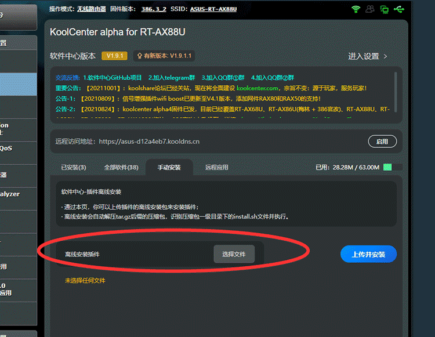435x337 pixels.
Task: Click the 选择文件 choose file button
Action: [234, 254]
